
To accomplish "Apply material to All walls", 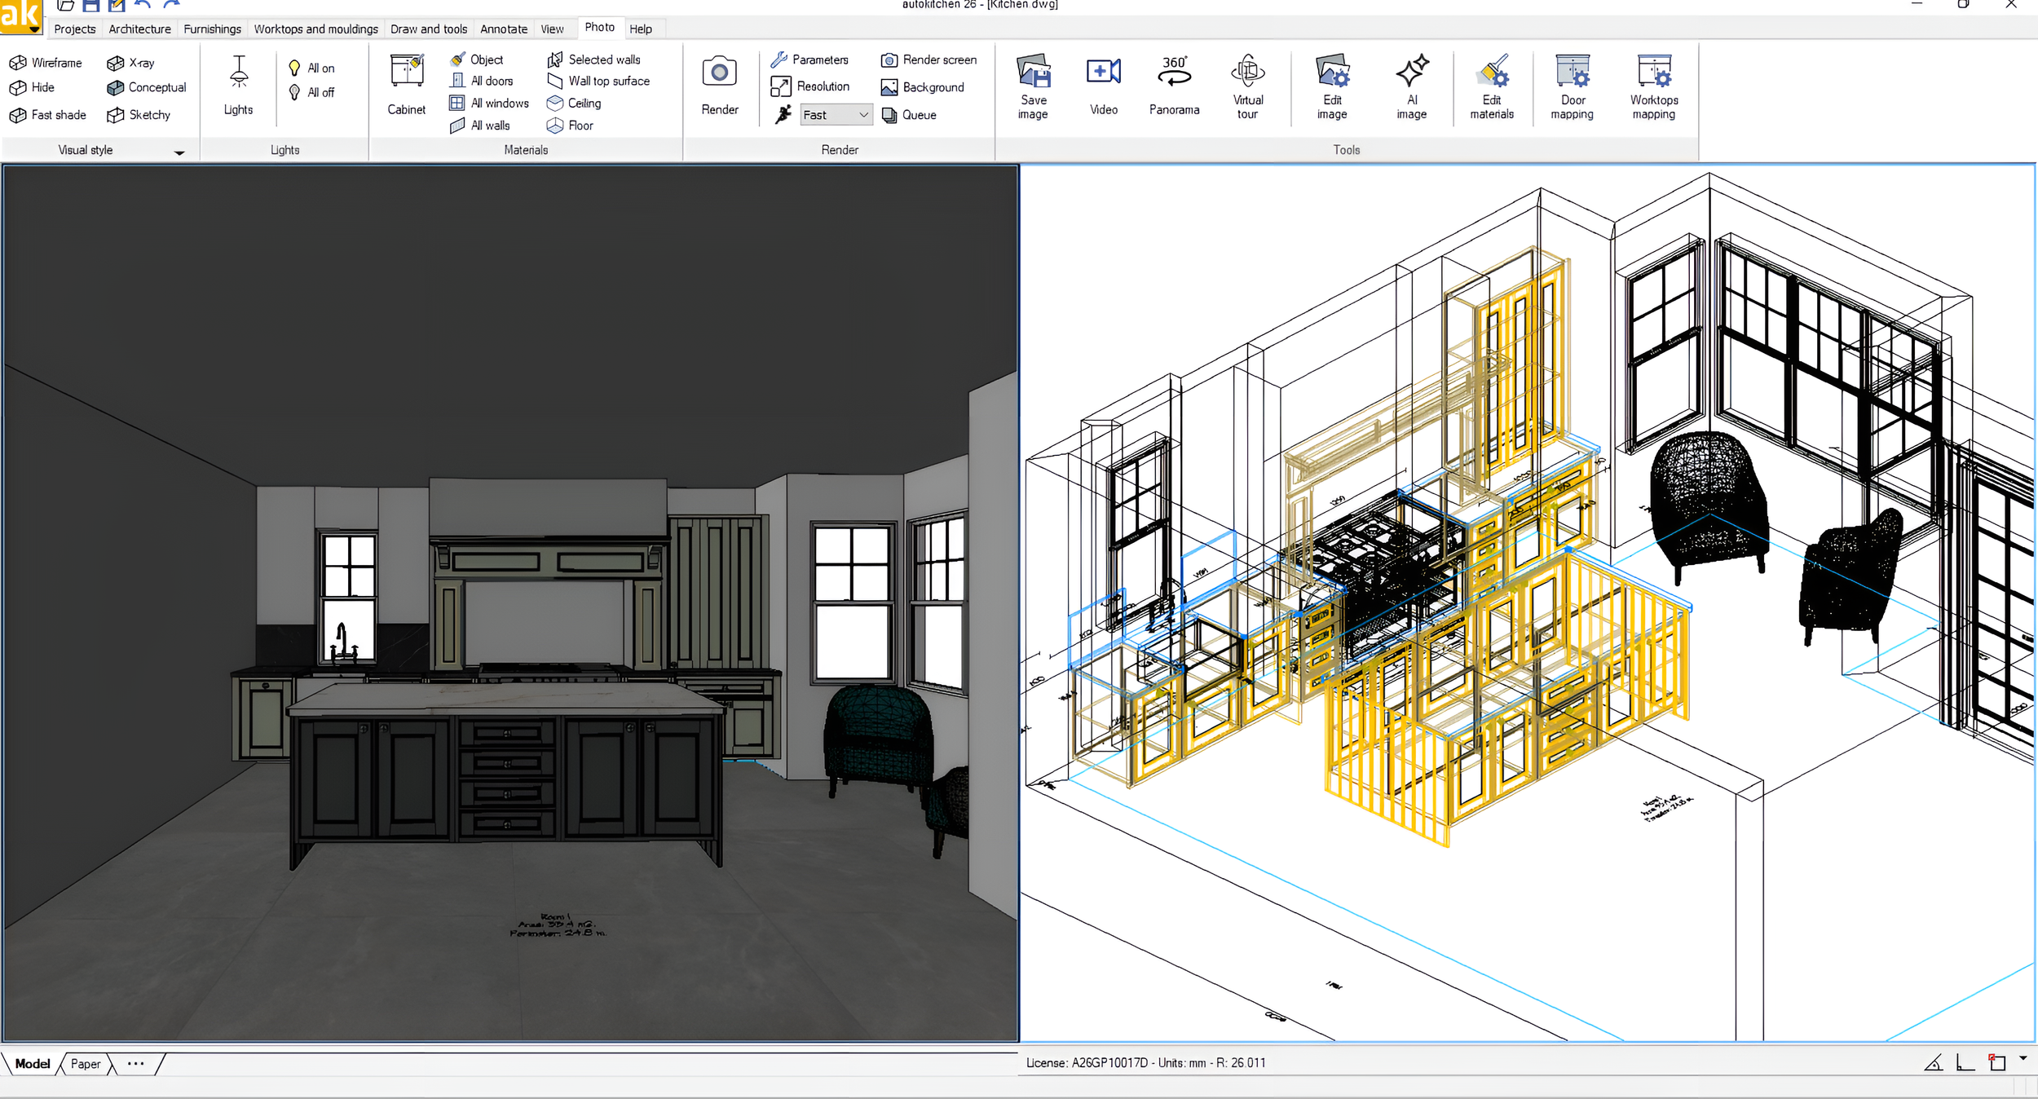I will (x=479, y=126).
